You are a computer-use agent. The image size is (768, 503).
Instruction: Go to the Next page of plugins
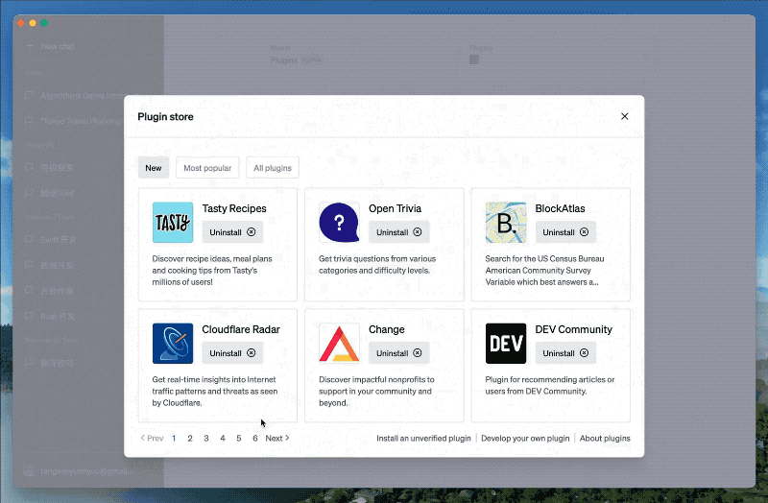click(x=276, y=439)
